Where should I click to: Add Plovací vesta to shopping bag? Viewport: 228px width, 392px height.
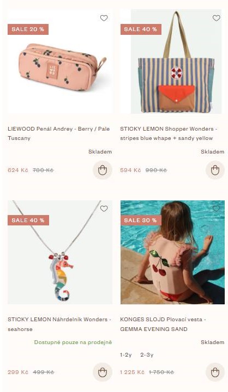pos(215,372)
